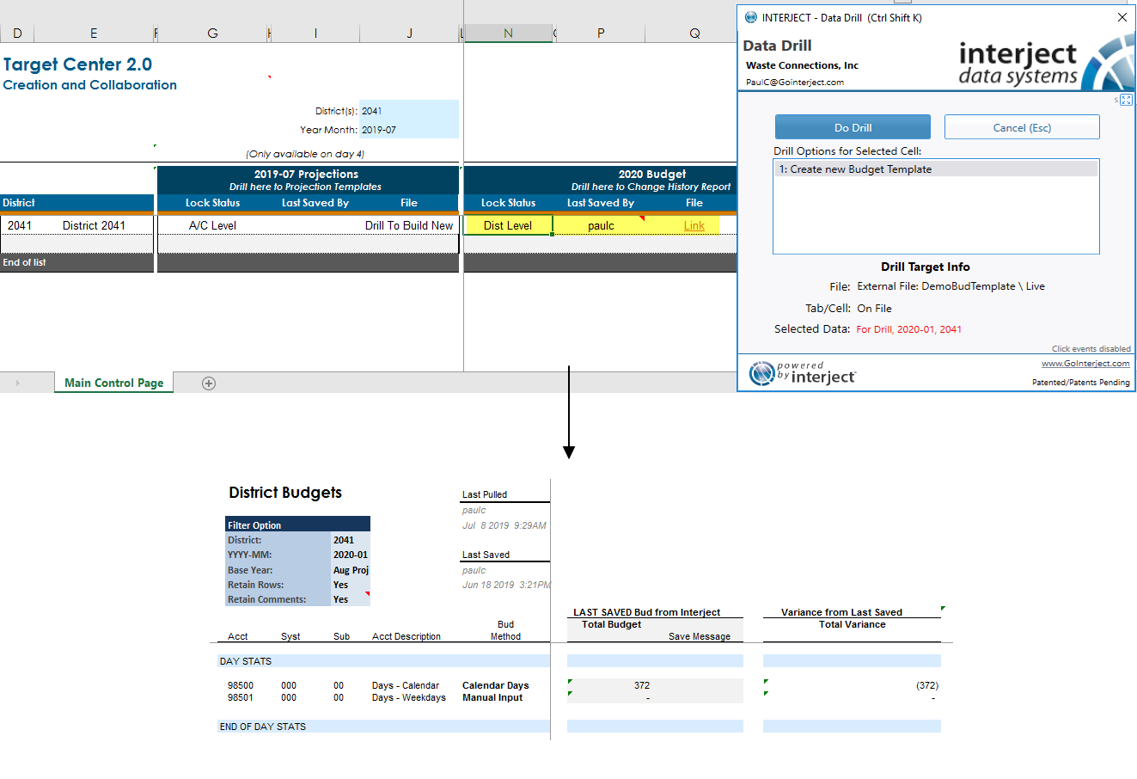This screenshot has width=1137, height=779.
Task: Select the A/C Level lock status cell
Action: pos(212,225)
